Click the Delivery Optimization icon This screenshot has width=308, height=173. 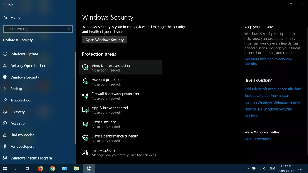(x=5, y=65)
